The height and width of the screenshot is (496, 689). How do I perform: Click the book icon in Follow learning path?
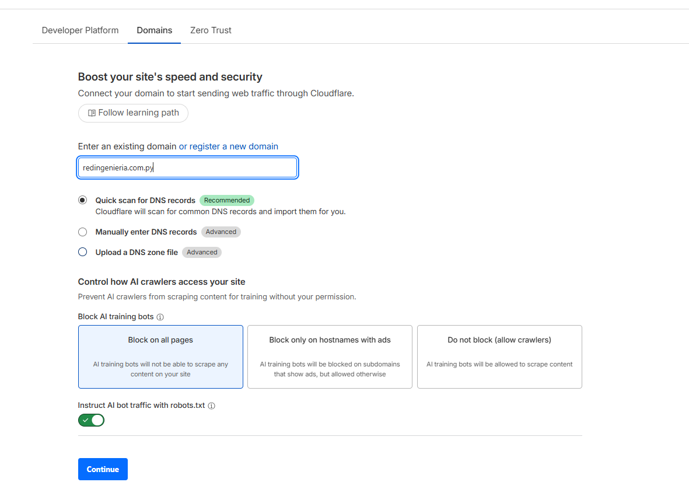92,113
